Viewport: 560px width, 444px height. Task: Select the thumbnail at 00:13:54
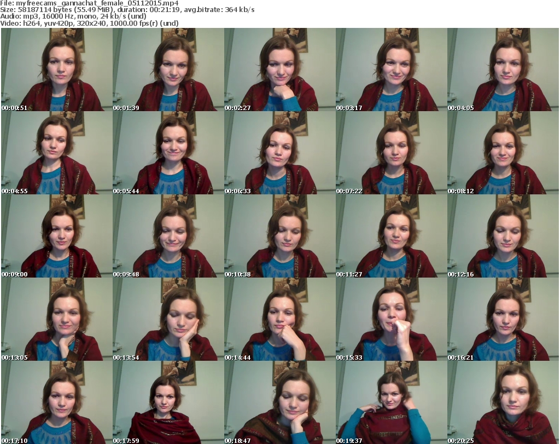coord(168,319)
